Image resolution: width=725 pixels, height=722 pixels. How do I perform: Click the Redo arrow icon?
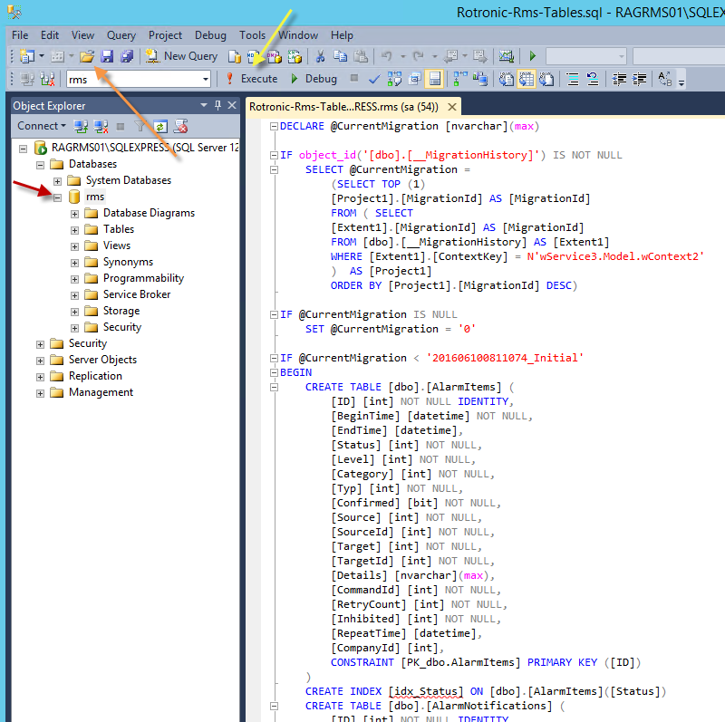[x=419, y=56]
